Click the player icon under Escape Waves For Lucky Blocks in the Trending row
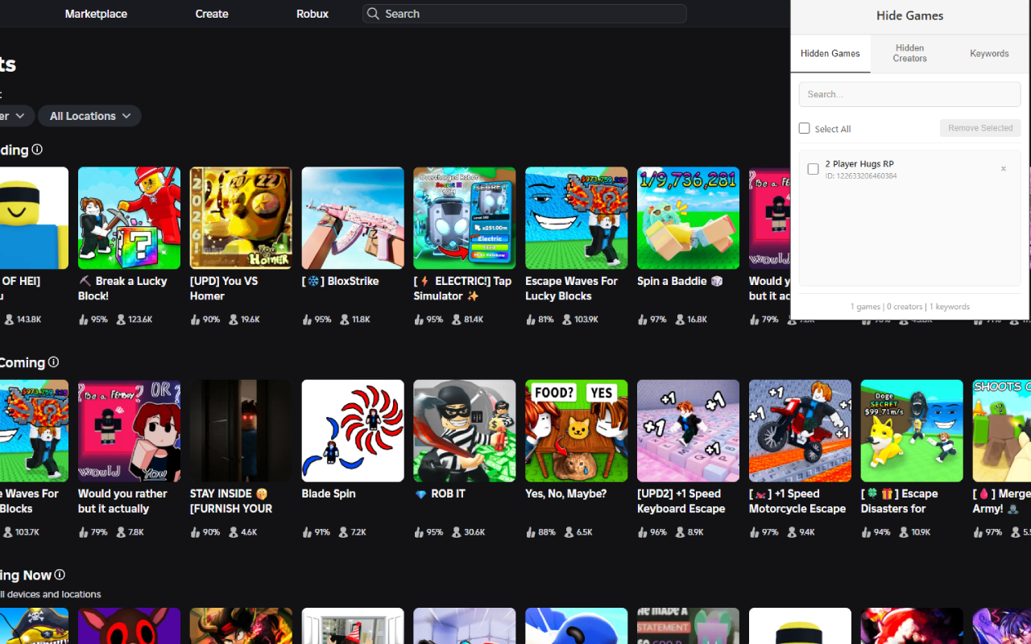Screen dimensions: 1031x644 (x=568, y=320)
